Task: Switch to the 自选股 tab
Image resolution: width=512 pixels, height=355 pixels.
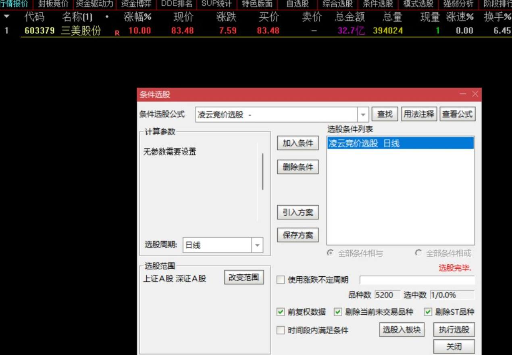Action: click(297, 4)
